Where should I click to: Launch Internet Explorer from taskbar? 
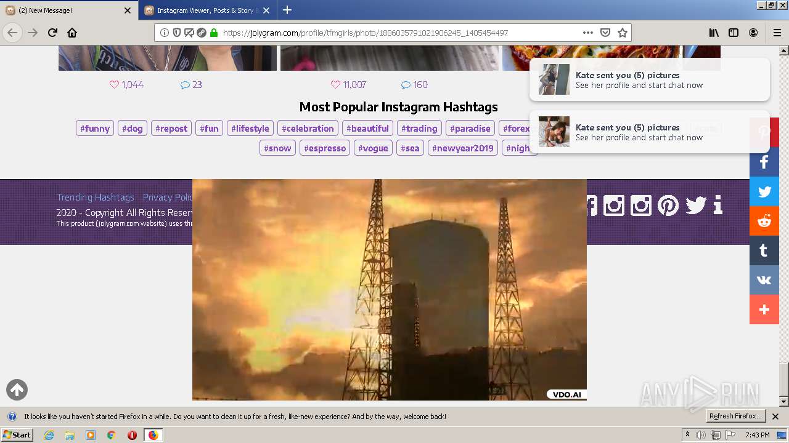pyautogui.click(x=49, y=435)
